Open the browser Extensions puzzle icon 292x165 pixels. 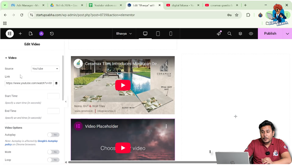point(248,15)
